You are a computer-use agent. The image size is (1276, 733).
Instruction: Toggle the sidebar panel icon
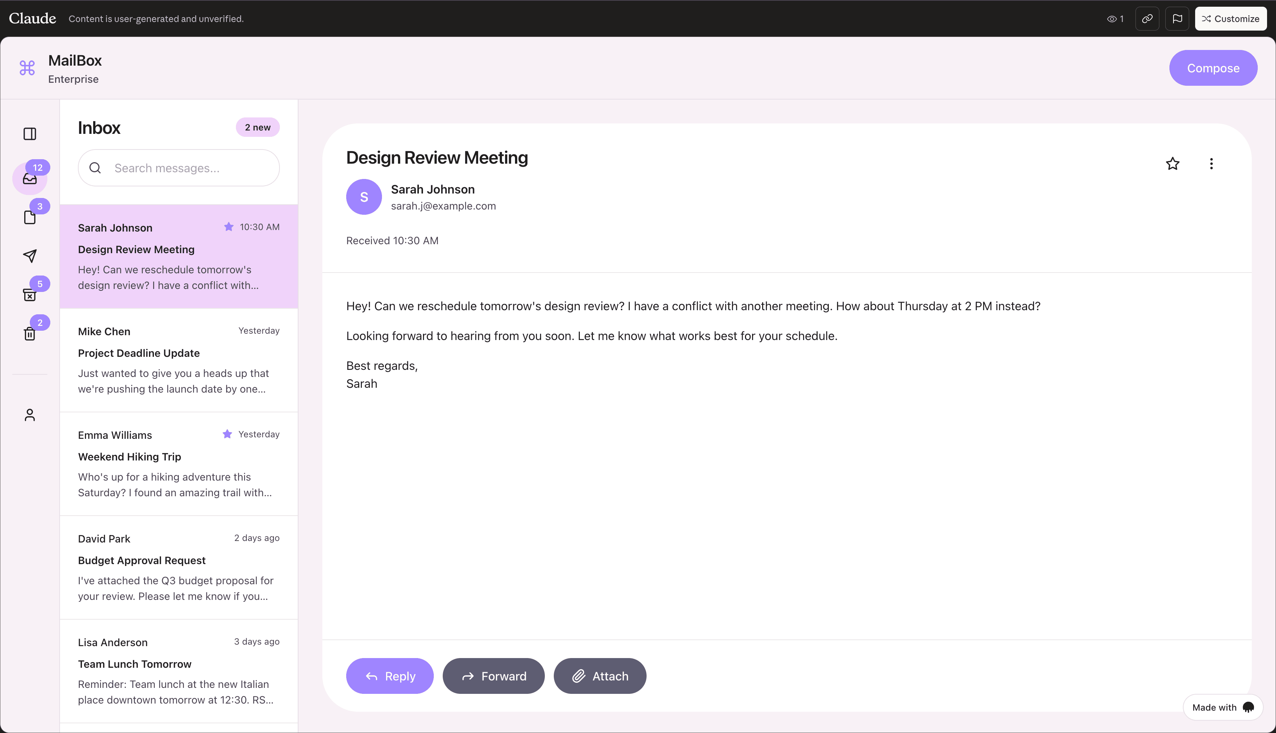[30, 134]
